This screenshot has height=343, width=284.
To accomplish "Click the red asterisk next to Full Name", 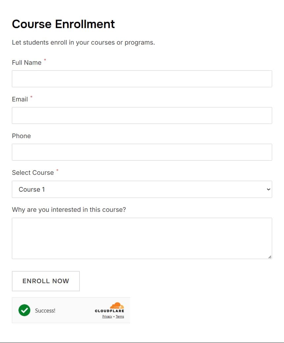I will pyautogui.click(x=45, y=60).
